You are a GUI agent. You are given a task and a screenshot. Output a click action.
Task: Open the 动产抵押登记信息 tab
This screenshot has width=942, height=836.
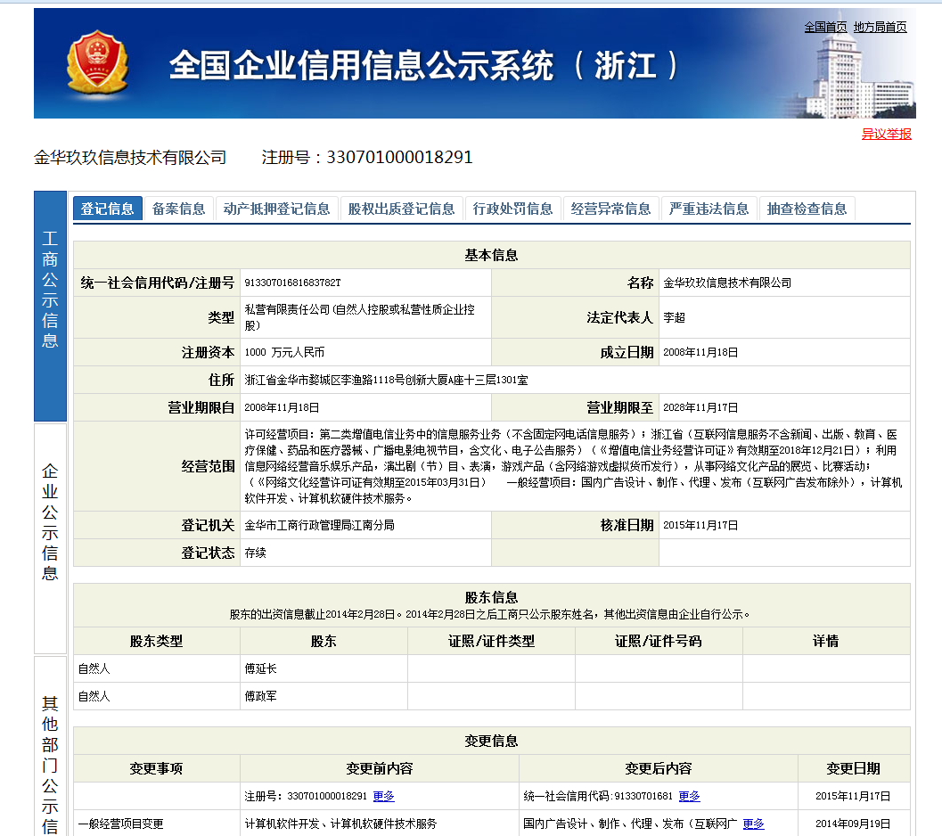point(276,209)
